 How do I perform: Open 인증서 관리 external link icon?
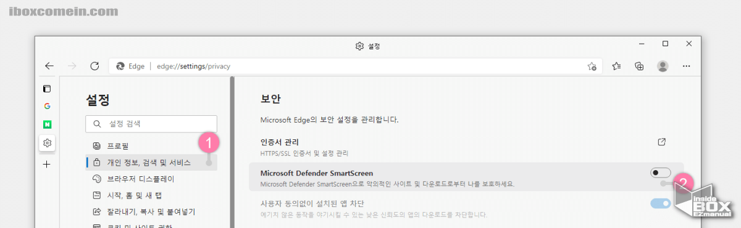point(661,142)
